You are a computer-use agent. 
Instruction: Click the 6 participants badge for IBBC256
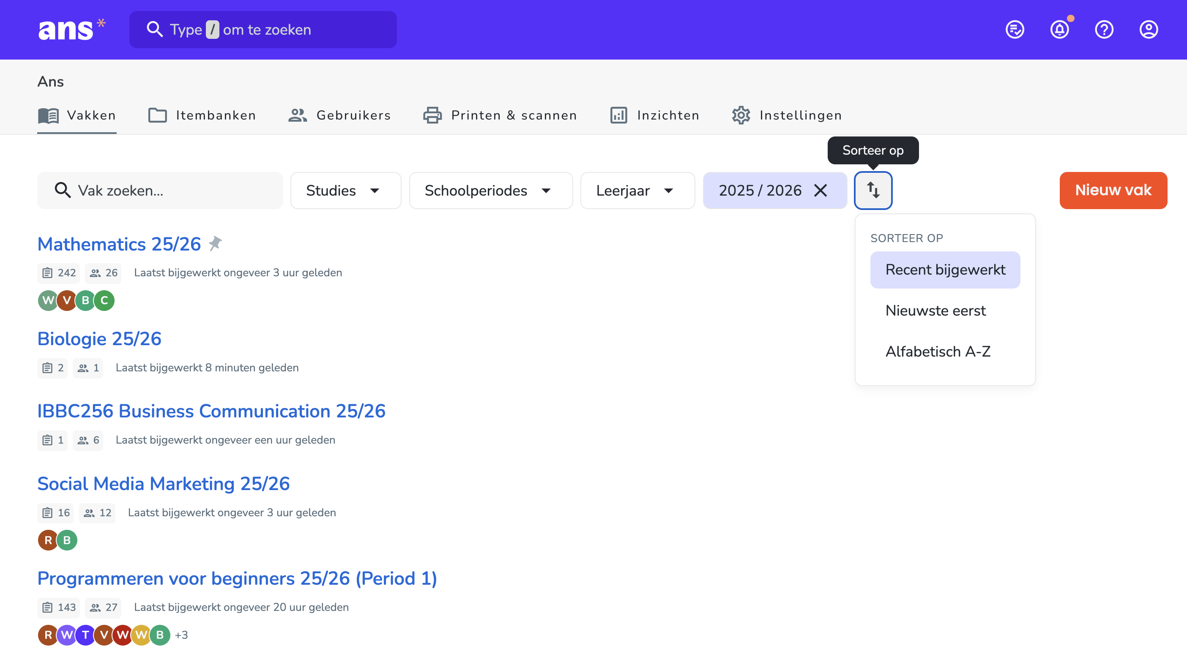tap(88, 440)
